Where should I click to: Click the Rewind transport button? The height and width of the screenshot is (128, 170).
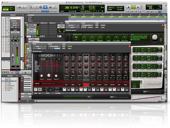coord(132,11)
